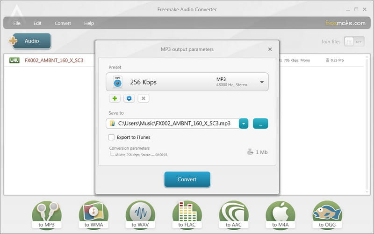Open the Edit menu
Screen dimensions: 374x234
point(37,23)
